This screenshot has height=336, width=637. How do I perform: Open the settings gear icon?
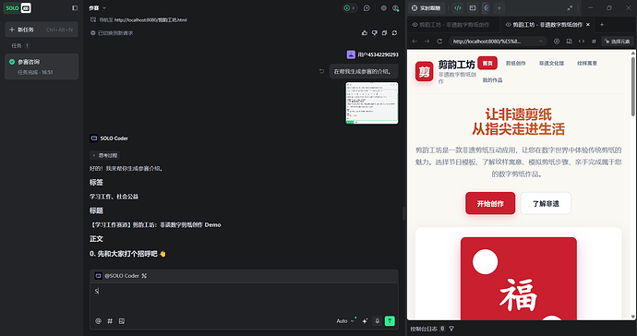pyautogui.click(x=383, y=7)
